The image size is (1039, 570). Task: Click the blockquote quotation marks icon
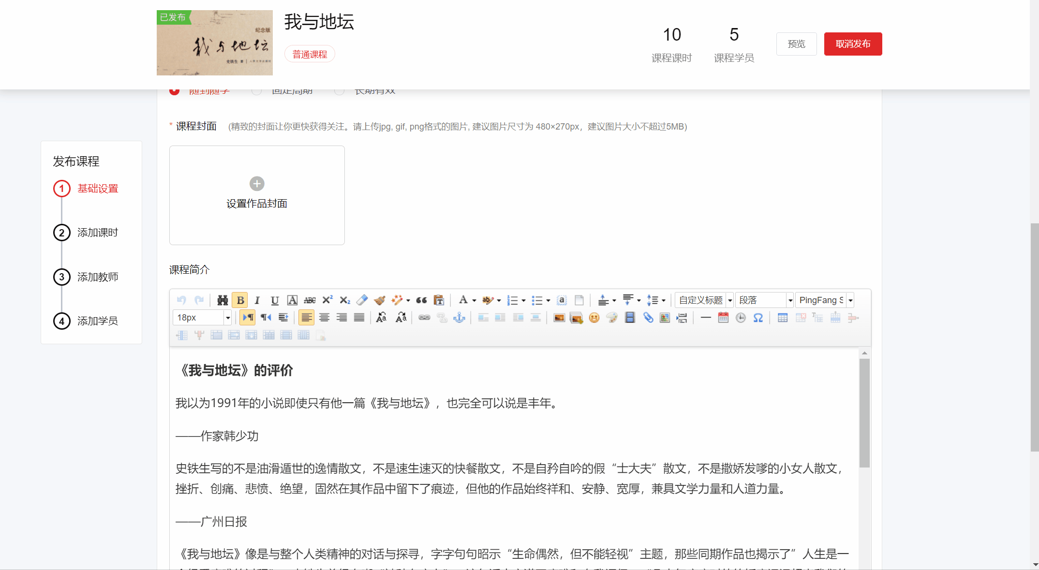[x=421, y=300]
